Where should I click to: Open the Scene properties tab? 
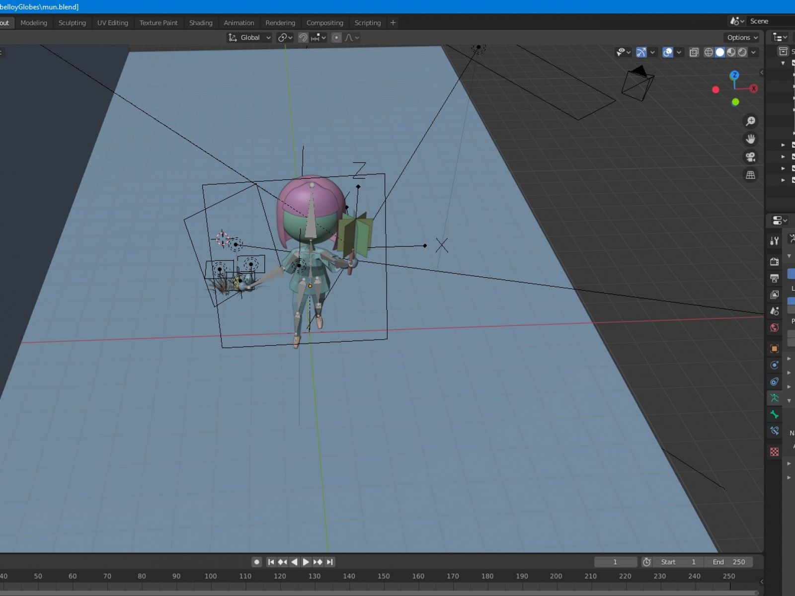pyautogui.click(x=774, y=311)
